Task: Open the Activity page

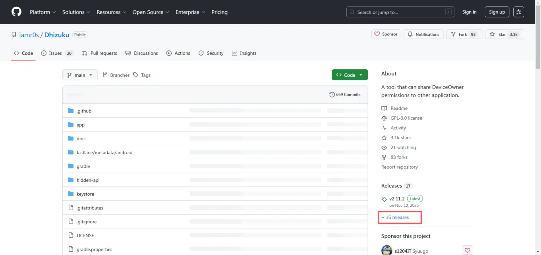Action: [x=394, y=128]
